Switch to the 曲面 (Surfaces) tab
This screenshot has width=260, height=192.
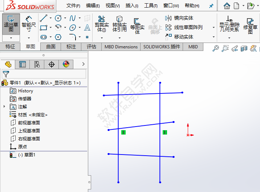[x=51, y=47]
